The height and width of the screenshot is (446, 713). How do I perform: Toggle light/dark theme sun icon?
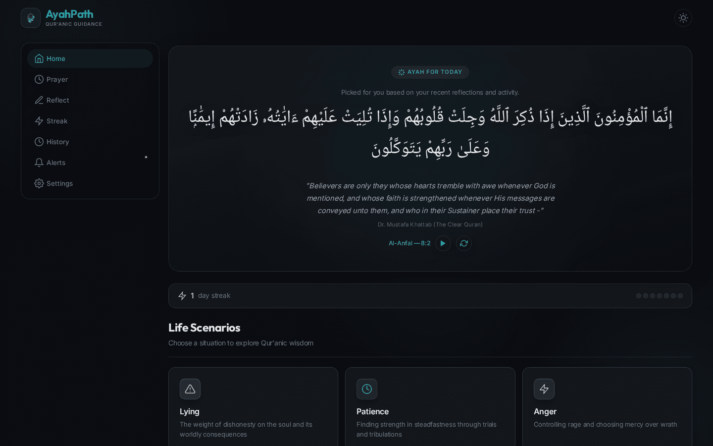pyautogui.click(x=683, y=18)
